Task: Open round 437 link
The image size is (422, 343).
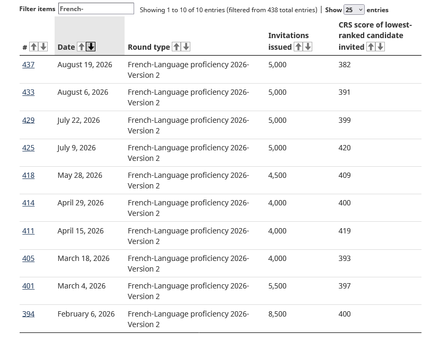Action: tap(28, 65)
